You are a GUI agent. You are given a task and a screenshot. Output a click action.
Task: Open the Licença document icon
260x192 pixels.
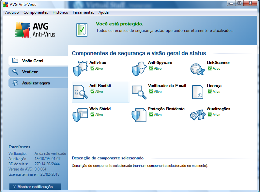198,92
